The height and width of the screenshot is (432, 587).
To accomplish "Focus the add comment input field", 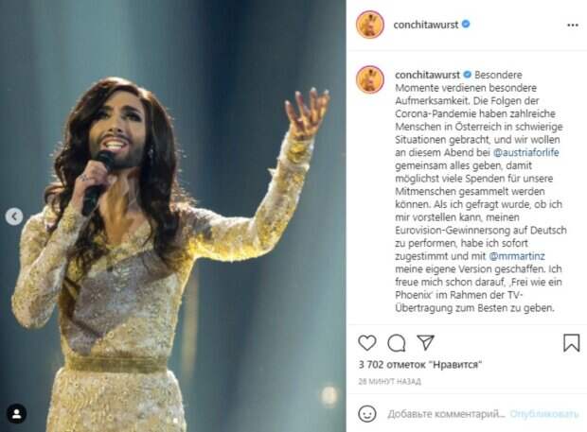I will [x=446, y=414].
